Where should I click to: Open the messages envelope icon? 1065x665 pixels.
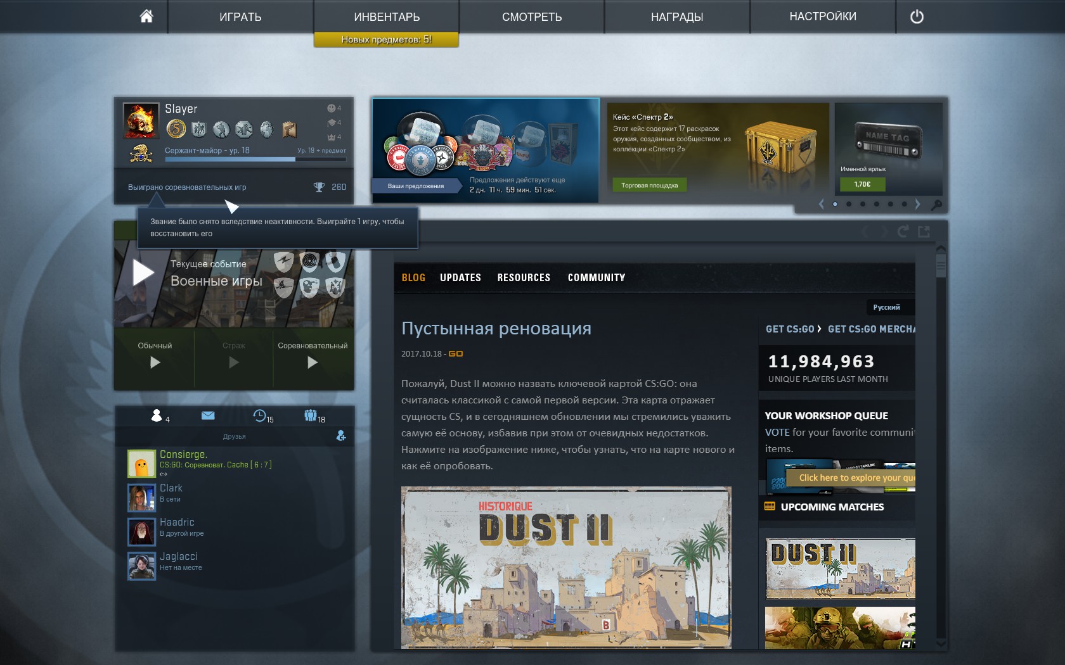208,415
